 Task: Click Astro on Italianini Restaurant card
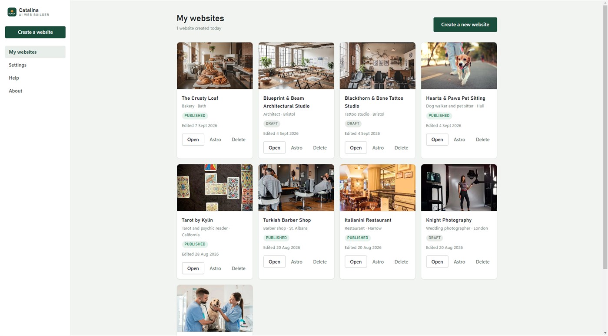click(378, 262)
